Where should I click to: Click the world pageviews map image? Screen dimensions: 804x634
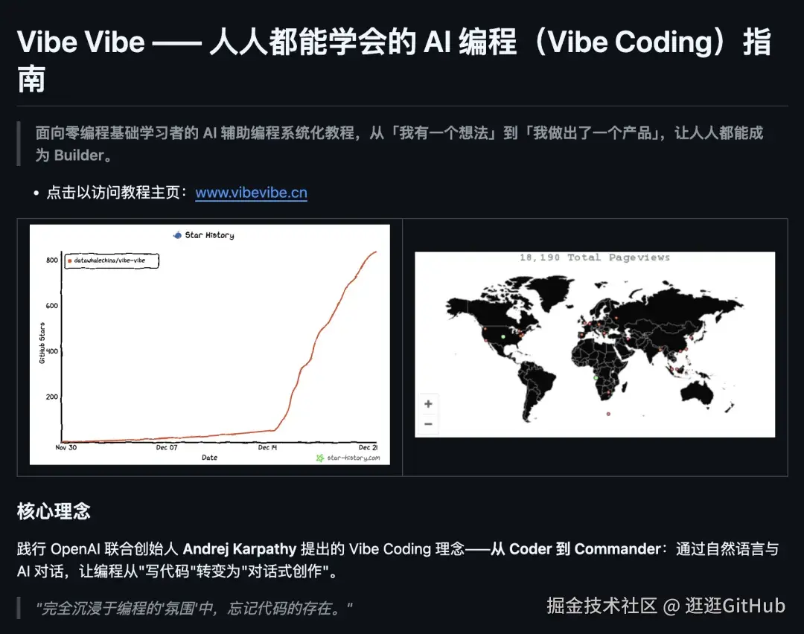[x=595, y=345]
